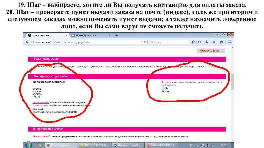Click the network signal tray icon
The width and height of the screenshot is (264, 148).
click(213, 145)
